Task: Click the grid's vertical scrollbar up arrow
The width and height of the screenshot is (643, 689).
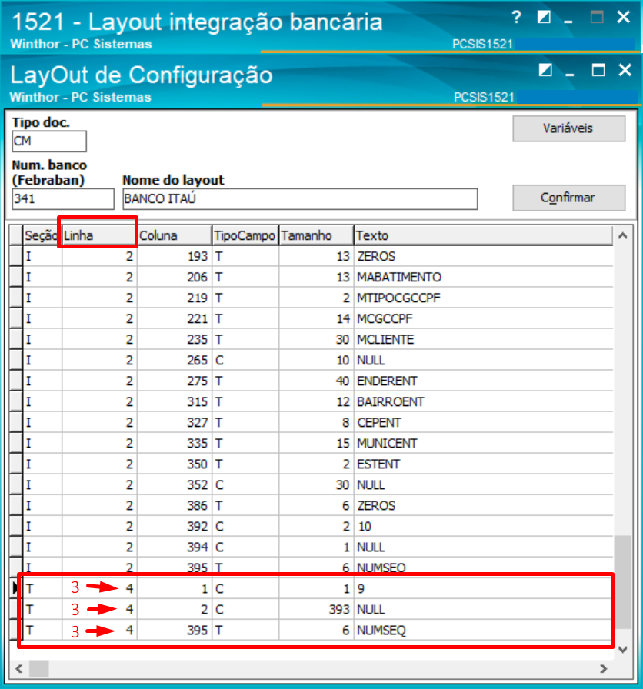Action: point(624,235)
